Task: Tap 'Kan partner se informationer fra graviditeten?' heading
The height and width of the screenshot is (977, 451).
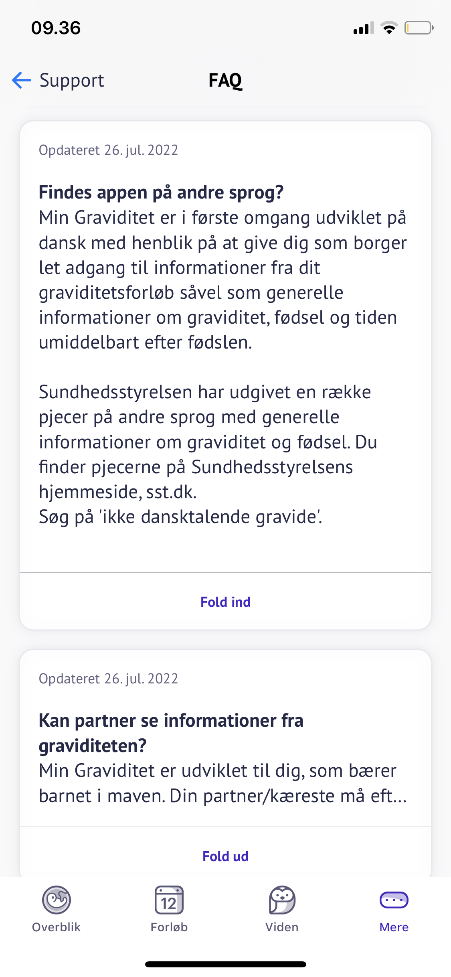Action: pos(171,733)
